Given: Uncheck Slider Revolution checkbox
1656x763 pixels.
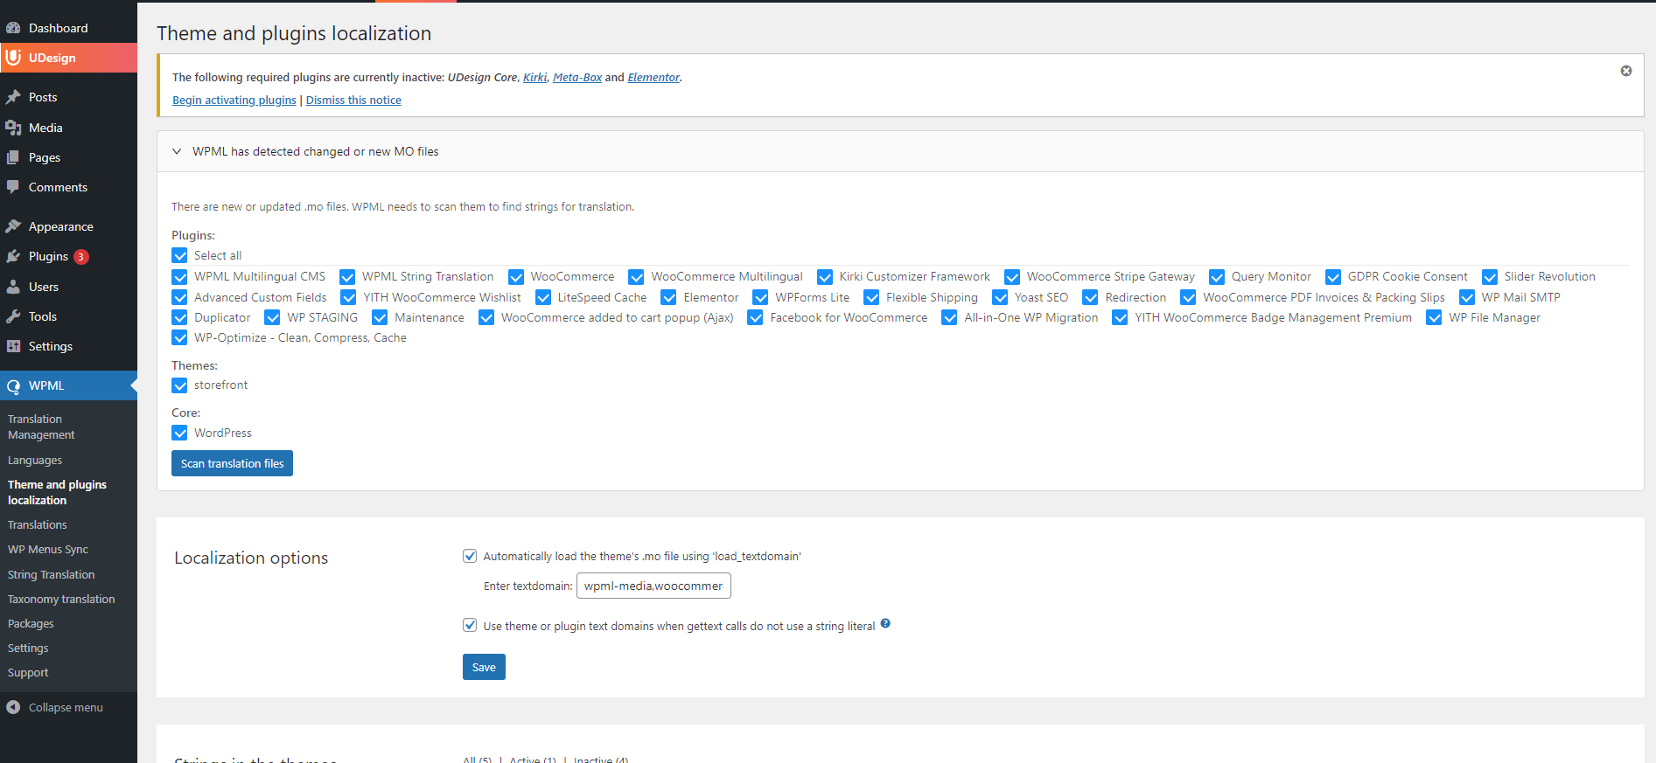Looking at the screenshot, I should coord(1490,277).
